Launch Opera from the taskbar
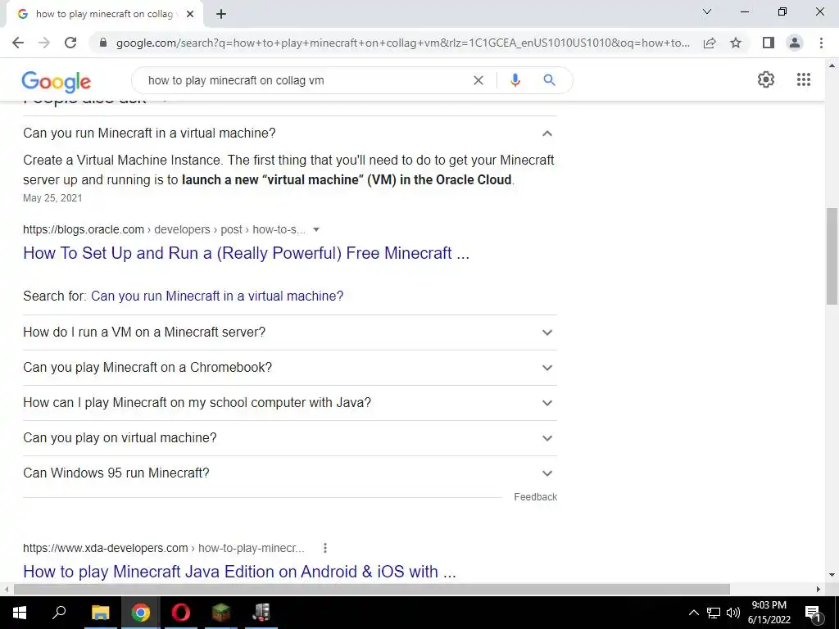The image size is (839, 629). click(180, 613)
